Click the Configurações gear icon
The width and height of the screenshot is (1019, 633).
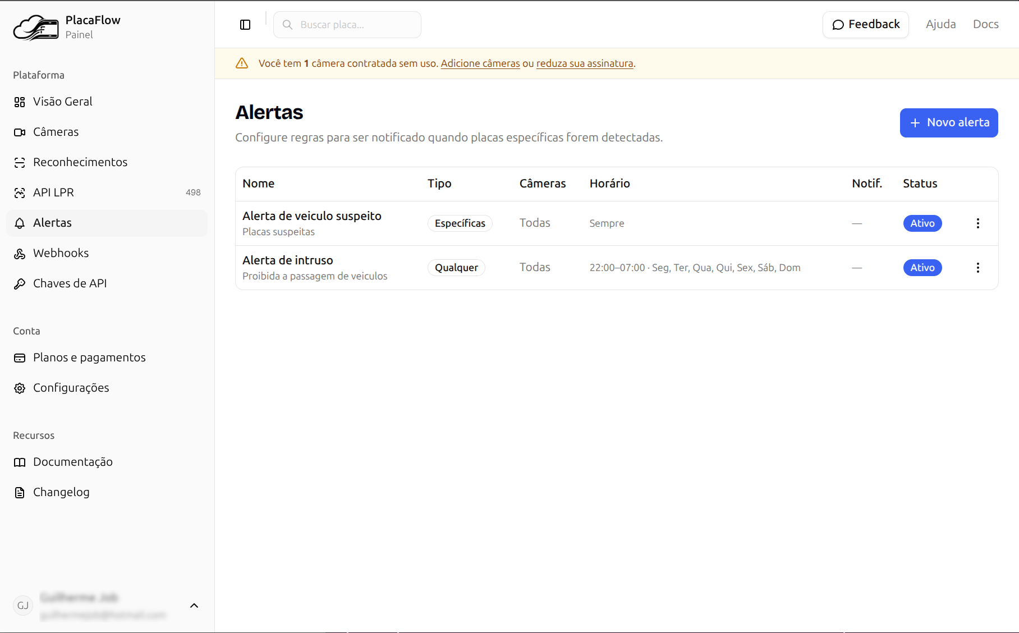point(20,388)
